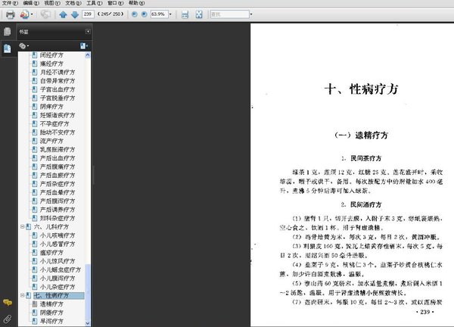Click the collaborate/share toolbar icon
454x327 pixels.
pyautogui.click(x=24, y=14)
